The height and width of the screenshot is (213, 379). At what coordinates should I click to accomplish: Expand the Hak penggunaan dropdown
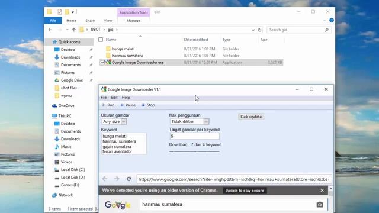coord(206,121)
